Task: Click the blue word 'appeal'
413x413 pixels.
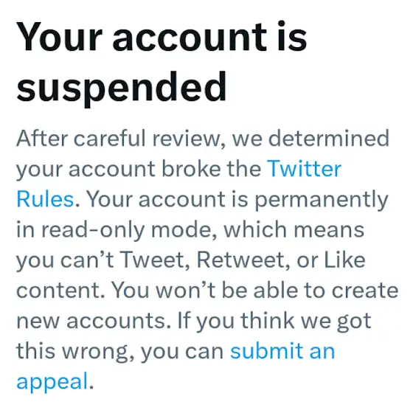Action: point(52,382)
